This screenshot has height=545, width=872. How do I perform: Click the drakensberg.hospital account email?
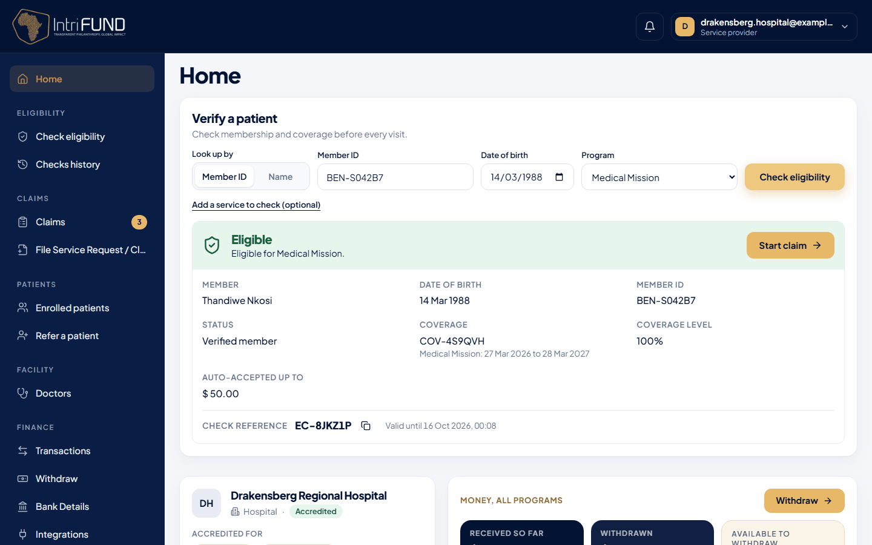click(x=767, y=22)
